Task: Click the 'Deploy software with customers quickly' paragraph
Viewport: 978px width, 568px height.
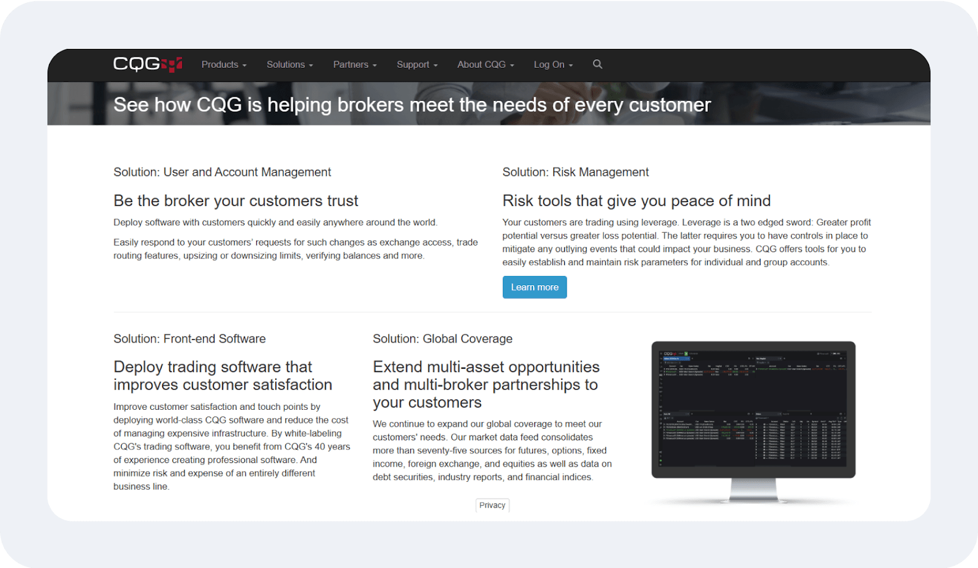Action: tap(275, 222)
